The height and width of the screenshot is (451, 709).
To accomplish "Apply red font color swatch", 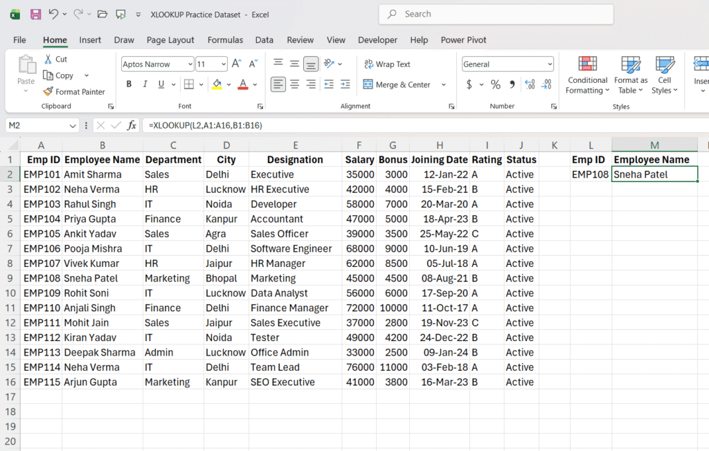I will 243,84.
